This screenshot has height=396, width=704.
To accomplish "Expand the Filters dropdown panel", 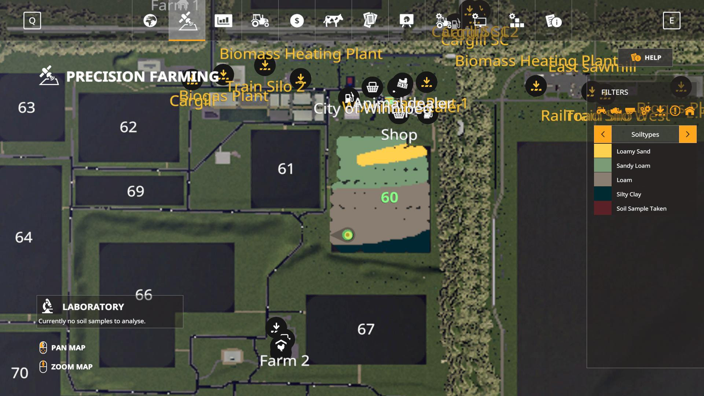I will (x=614, y=92).
